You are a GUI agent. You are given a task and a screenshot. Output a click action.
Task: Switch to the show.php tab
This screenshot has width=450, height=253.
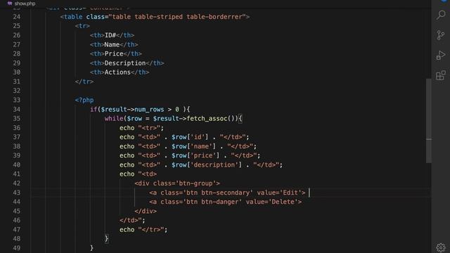tap(21, 4)
